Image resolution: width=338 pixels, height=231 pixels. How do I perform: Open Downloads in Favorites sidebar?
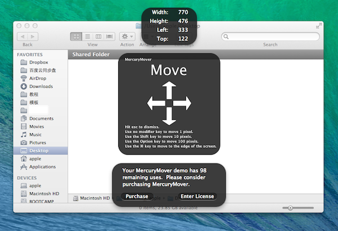[41, 87]
